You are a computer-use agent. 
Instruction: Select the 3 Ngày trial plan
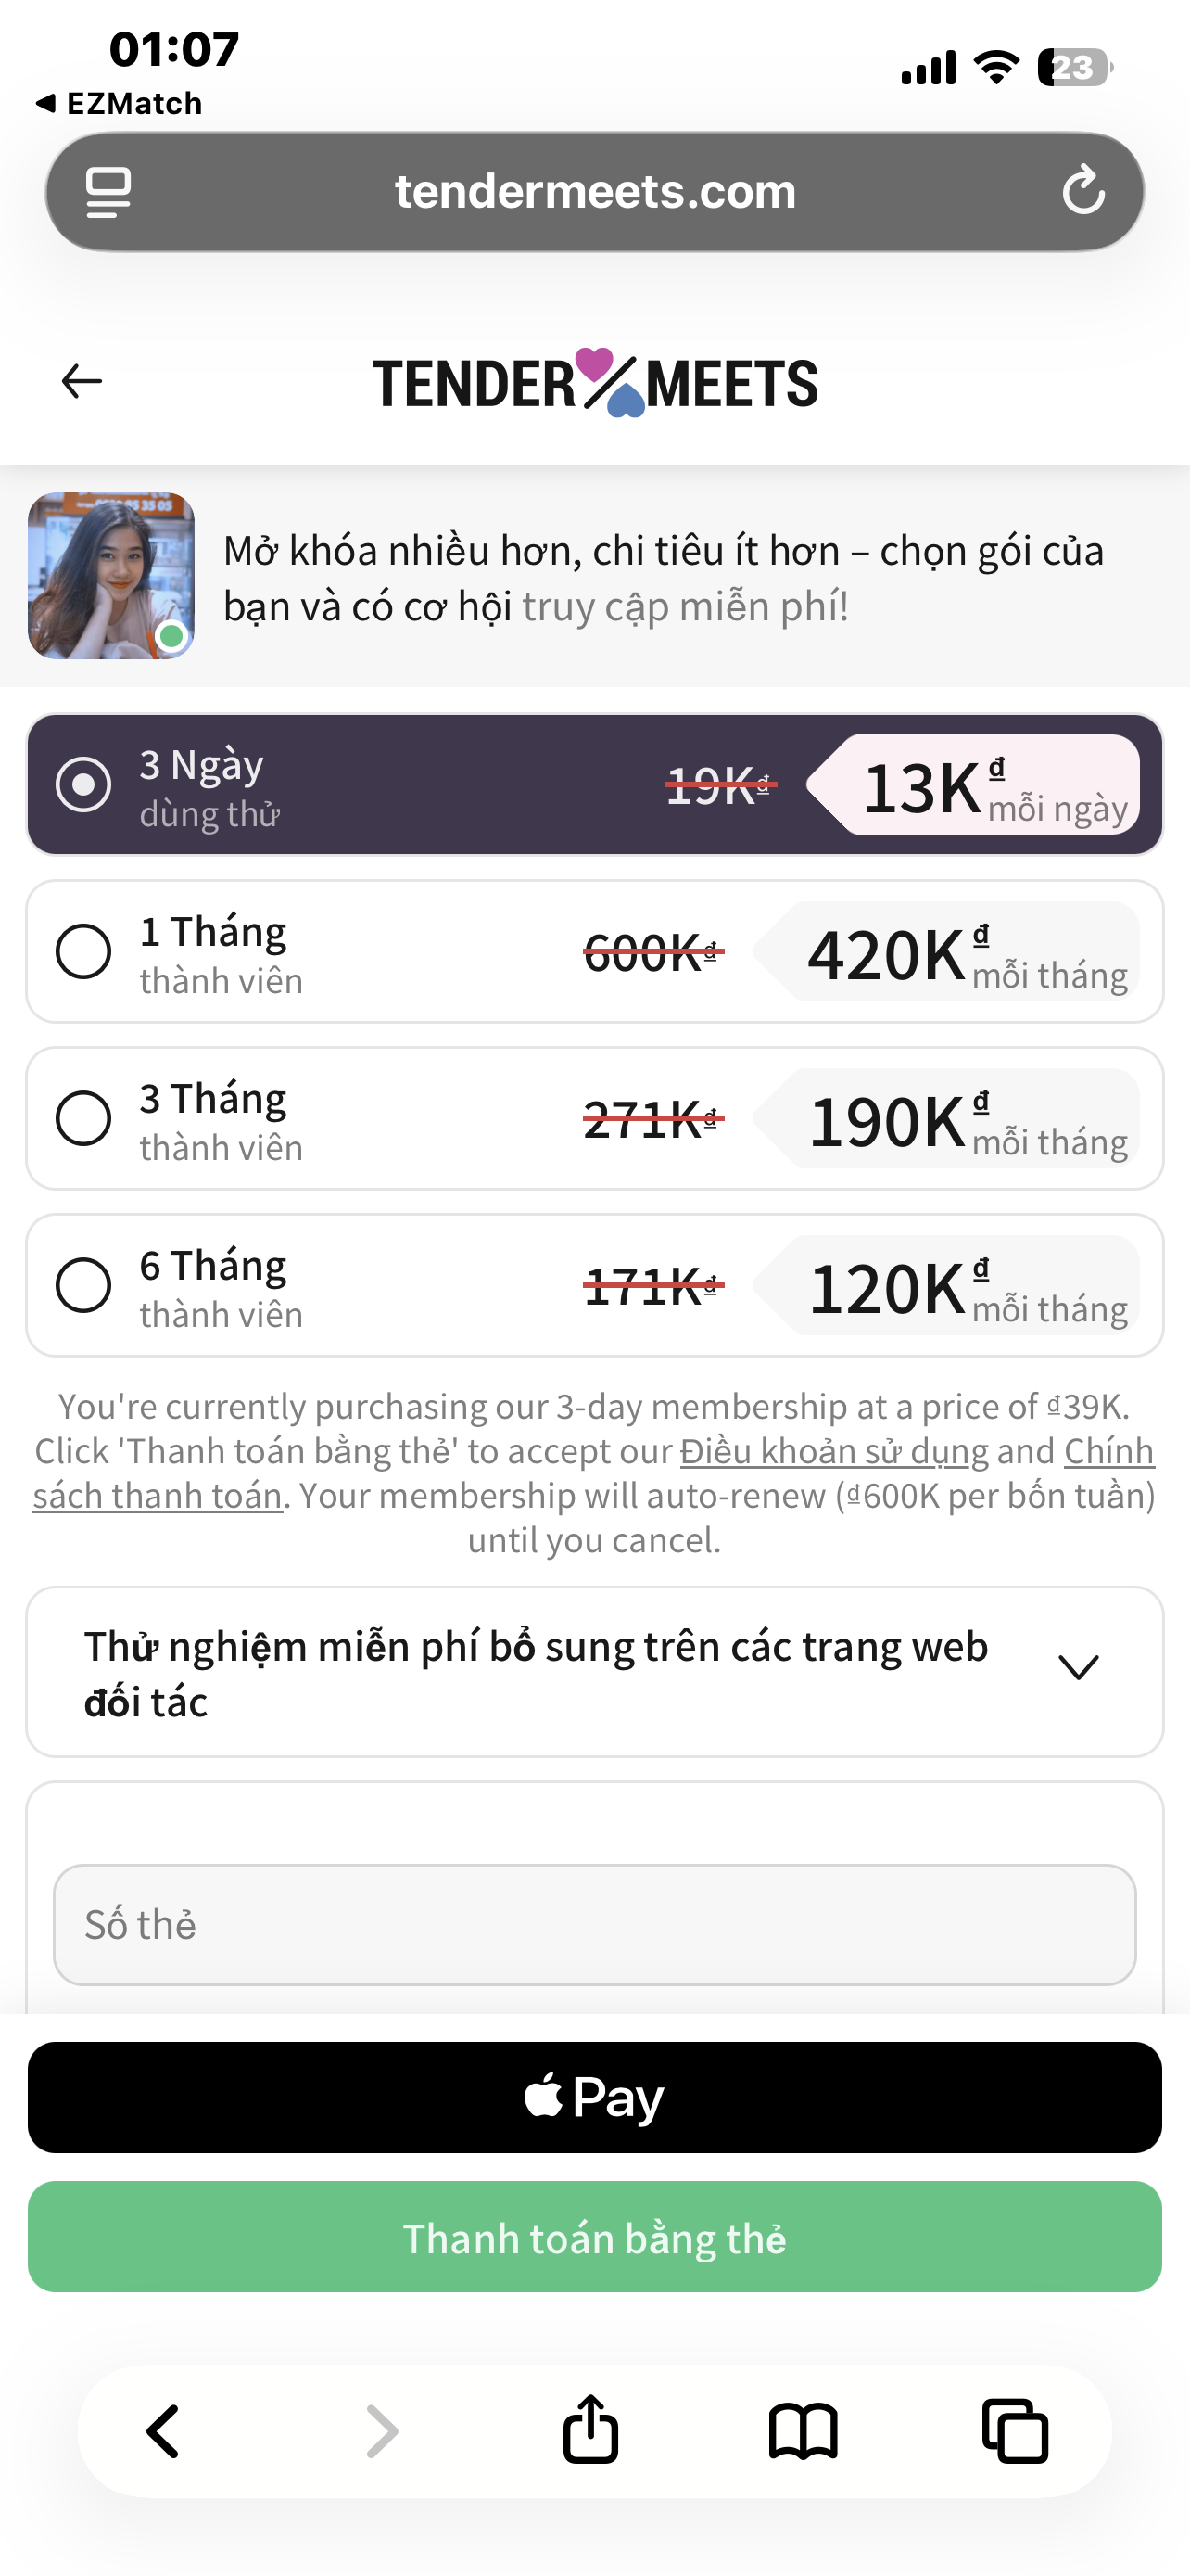[84, 784]
